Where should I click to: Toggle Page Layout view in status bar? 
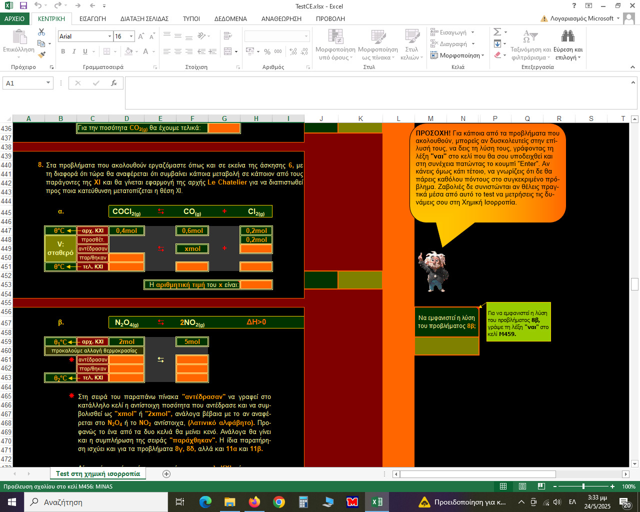pyautogui.click(x=522, y=486)
